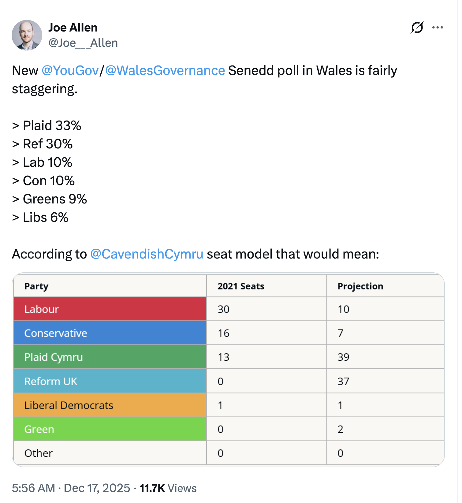Click the Party column header

[x=36, y=286]
